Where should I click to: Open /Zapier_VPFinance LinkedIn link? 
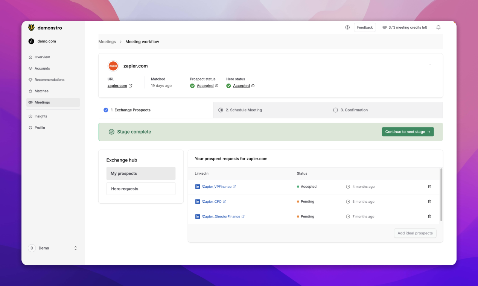click(x=219, y=187)
